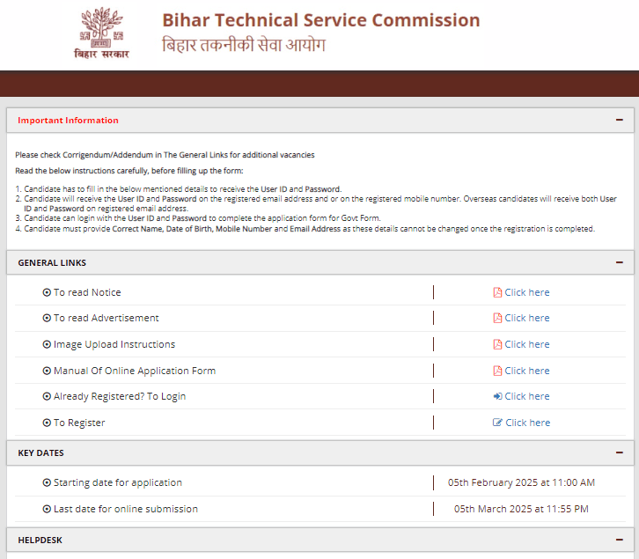The width and height of the screenshot is (639, 559).
Task: Click the Bihar Sarkar emblem logo
Action: [101, 33]
